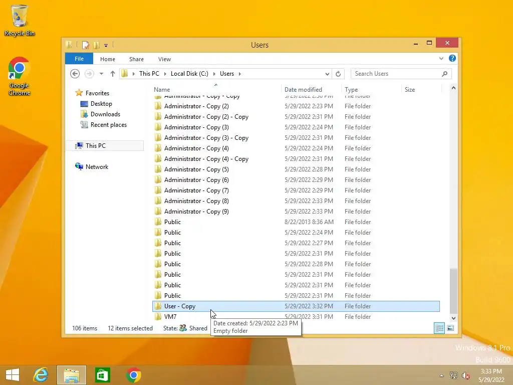Open Explorer Help icon
The width and height of the screenshot is (513, 385).
[452, 58]
